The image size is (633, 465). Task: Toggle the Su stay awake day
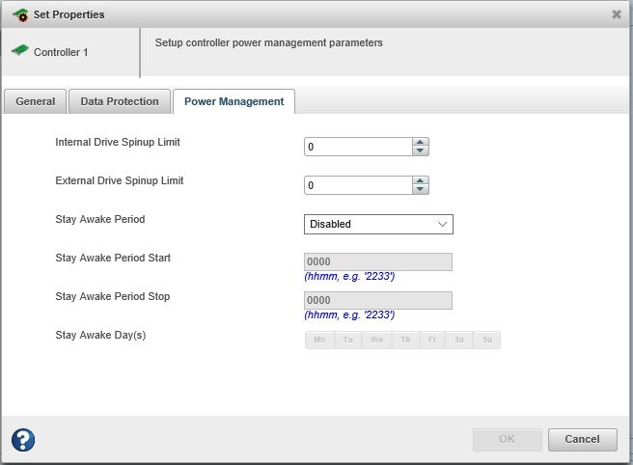pyautogui.click(x=486, y=340)
